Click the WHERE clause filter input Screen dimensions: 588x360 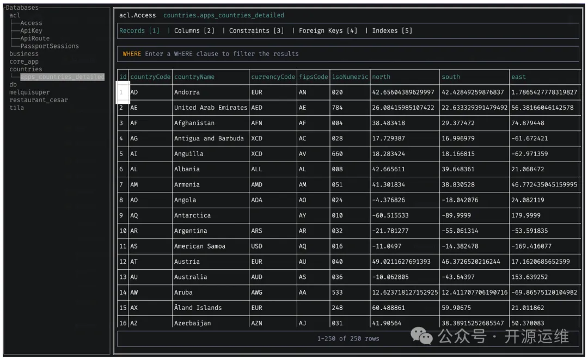click(x=348, y=54)
